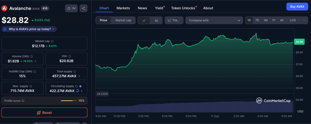Click the verified badge by Circulating supply
Viewport: 311px width, 124px height.
tap(80, 86)
